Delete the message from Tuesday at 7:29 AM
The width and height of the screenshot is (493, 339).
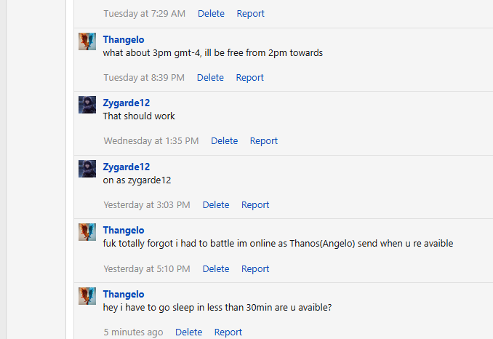[x=211, y=14]
